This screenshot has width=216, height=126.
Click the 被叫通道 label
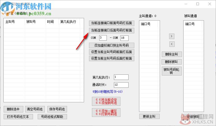[191, 16]
